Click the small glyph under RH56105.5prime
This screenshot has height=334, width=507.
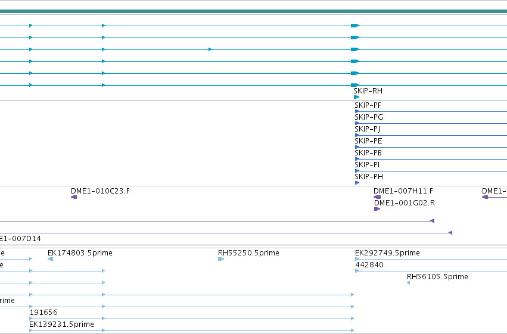[x=408, y=283]
